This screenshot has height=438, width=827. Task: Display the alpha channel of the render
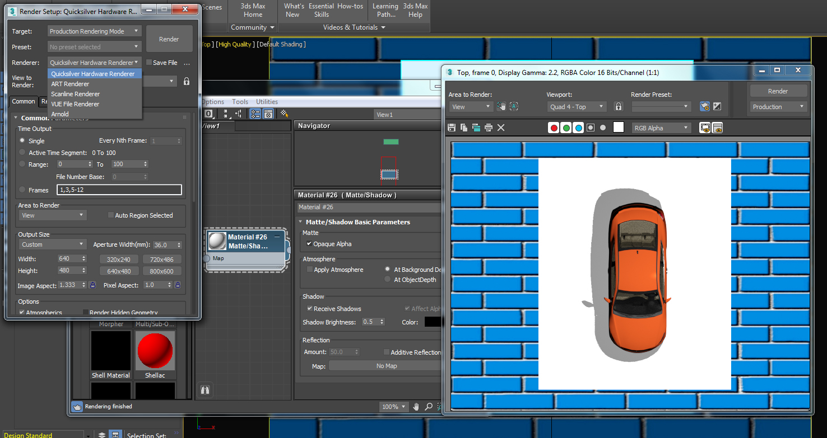pos(591,128)
